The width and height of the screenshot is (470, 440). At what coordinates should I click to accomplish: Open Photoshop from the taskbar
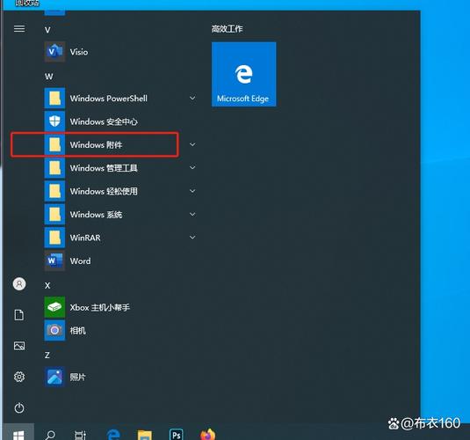point(177,435)
